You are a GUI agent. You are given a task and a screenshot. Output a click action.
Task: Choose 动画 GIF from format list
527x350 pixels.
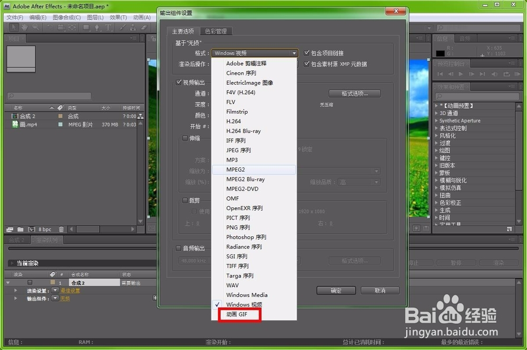click(254, 314)
